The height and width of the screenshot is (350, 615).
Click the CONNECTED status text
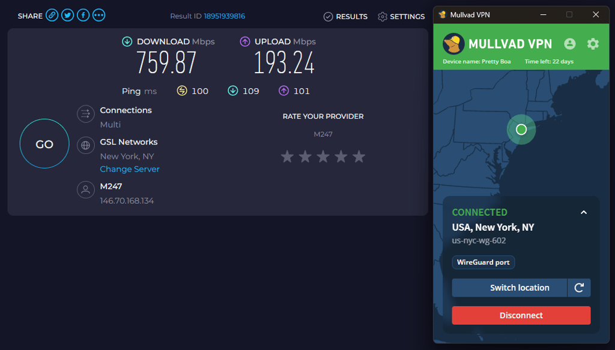(x=480, y=212)
